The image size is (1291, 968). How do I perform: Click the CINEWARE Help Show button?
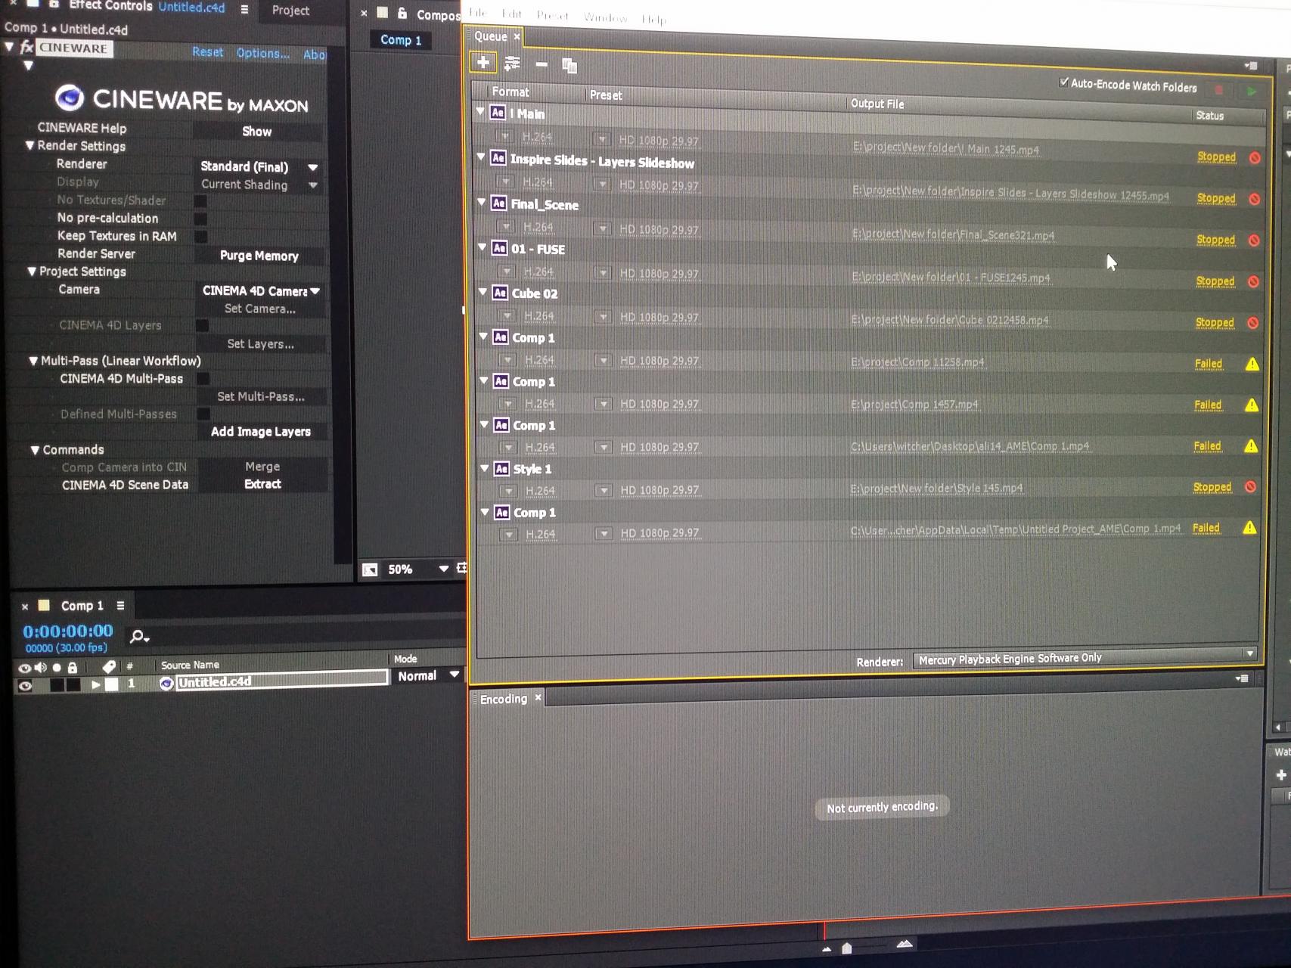tap(257, 132)
